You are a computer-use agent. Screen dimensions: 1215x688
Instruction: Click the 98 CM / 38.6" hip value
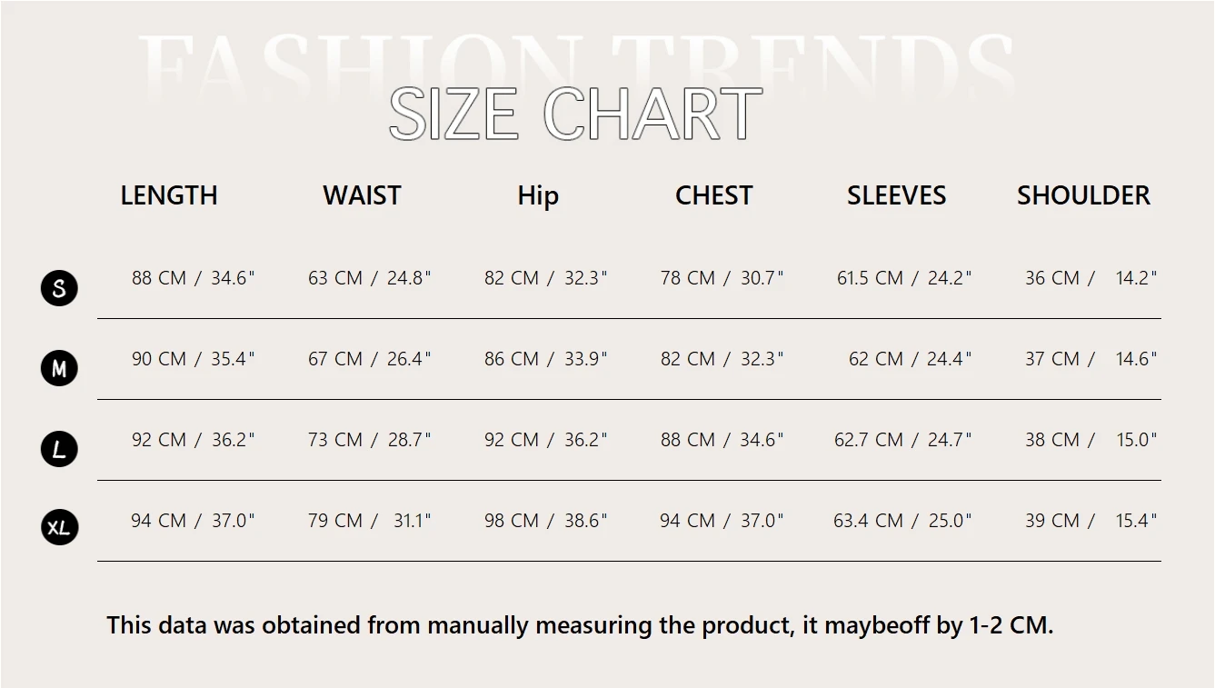[546, 521]
